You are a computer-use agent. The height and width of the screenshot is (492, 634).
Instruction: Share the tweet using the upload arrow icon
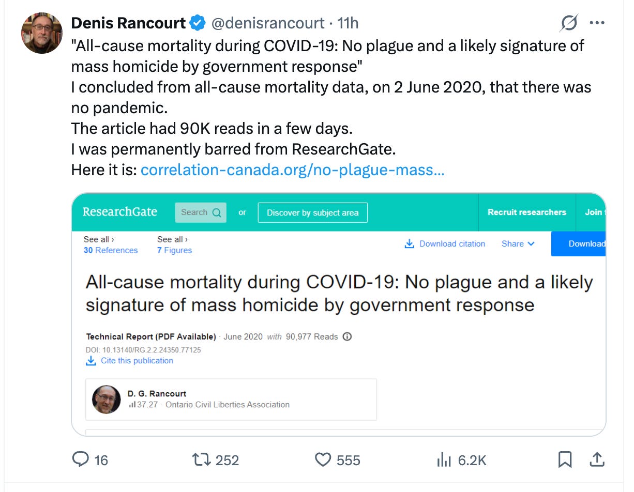coord(596,459)
